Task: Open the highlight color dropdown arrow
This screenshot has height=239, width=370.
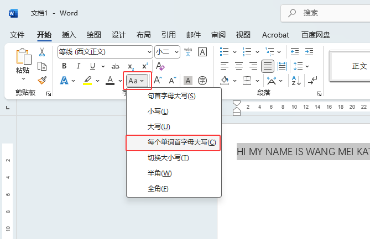Action: [97, 81]
